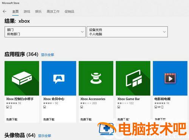Click 显示全部 next to 头像物品

coord(45,136)
